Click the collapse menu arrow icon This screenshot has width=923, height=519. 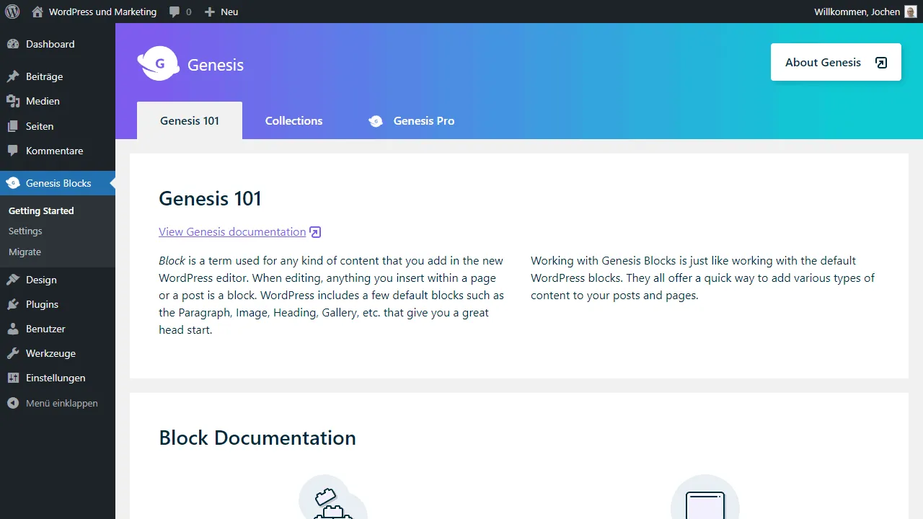[x=13, y=403]
